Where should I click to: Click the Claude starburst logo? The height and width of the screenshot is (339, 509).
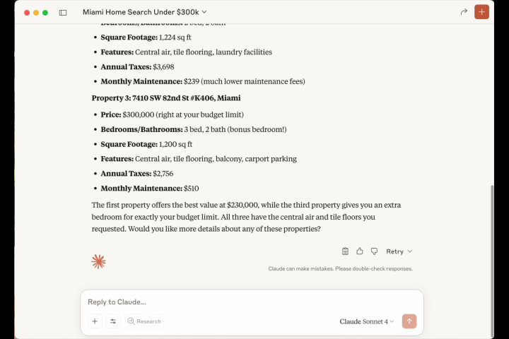(98, 261)
